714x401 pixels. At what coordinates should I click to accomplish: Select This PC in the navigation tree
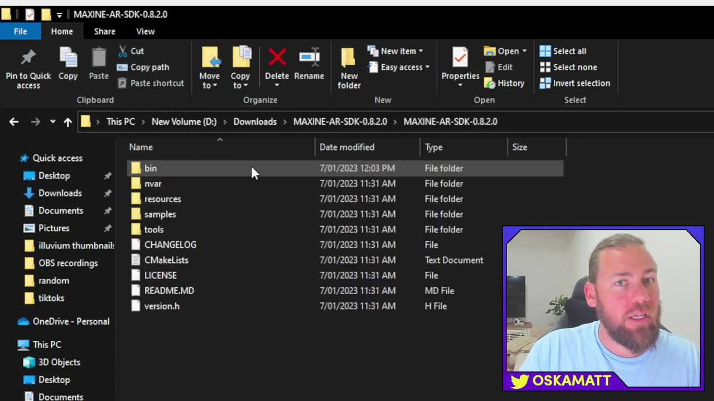[47, 345]
